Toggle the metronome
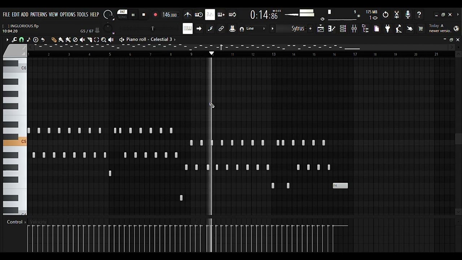 click(x=188, y=15)
